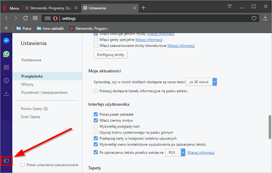Open WhatsApp in the sidebar

point(6,54)
